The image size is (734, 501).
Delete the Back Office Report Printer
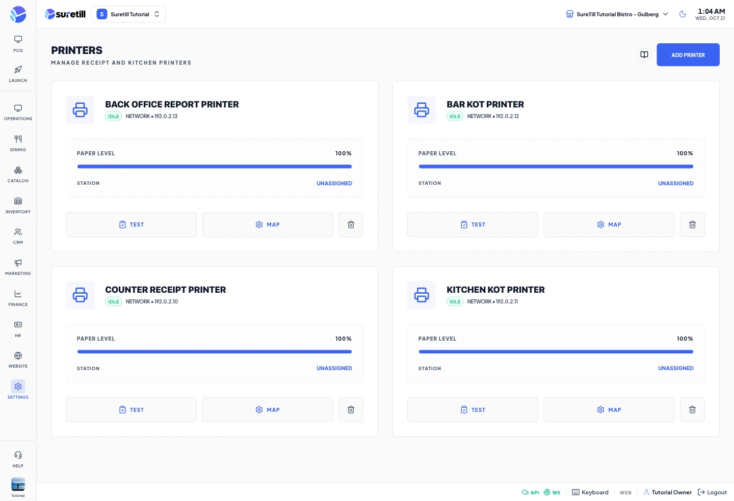[351, 225]
